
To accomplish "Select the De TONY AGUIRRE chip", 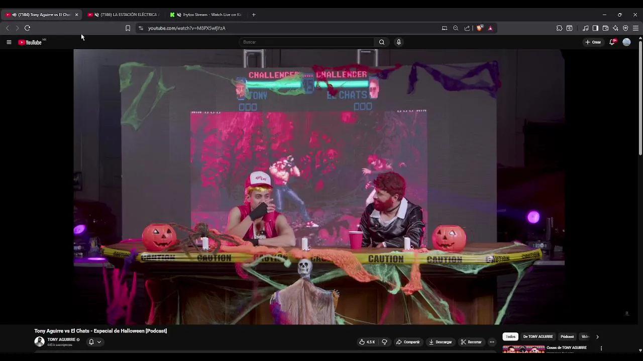I will pos(538,337).
